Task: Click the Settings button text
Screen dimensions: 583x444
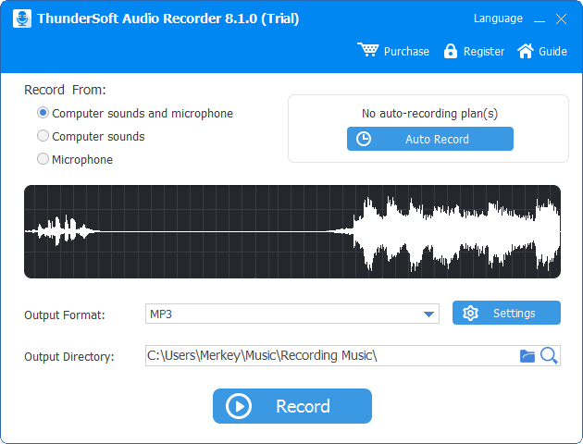Action: point(515,314)
